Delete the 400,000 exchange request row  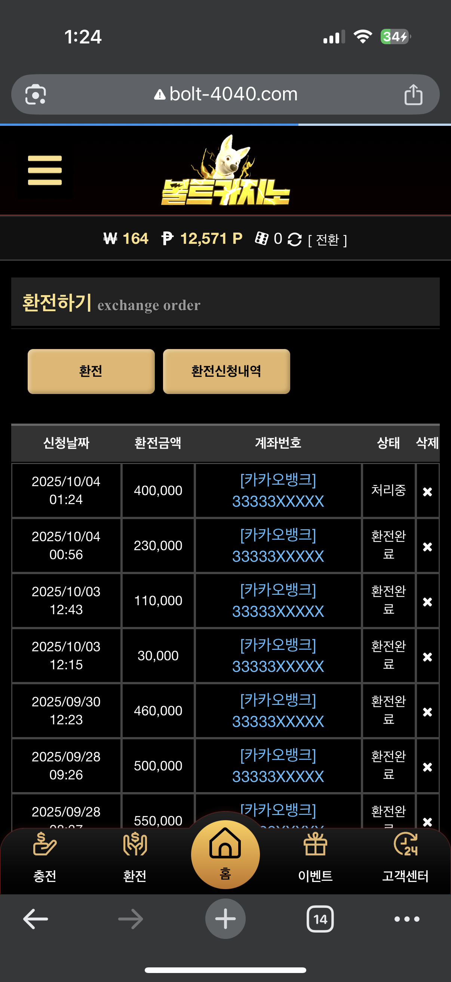(x=427, y=492)
